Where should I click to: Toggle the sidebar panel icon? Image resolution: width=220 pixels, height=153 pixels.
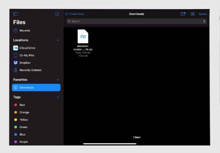[16, 14]
